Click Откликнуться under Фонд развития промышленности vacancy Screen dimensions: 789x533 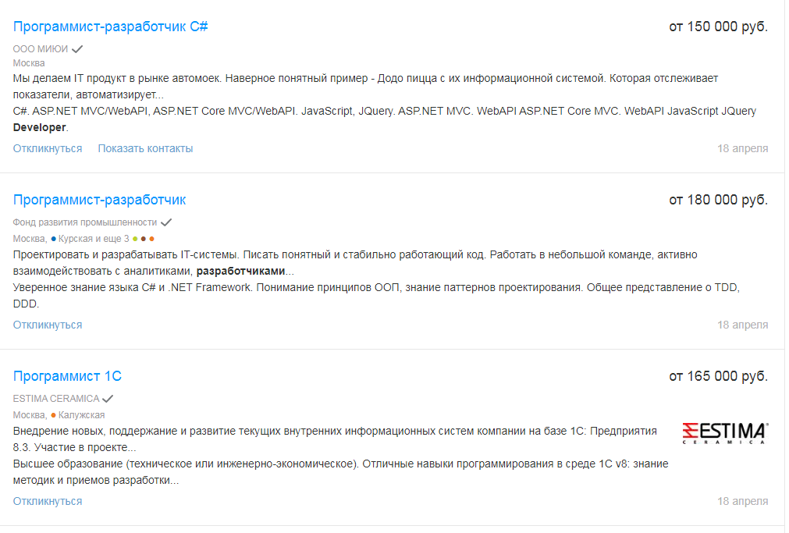click(x=48, y=325)
